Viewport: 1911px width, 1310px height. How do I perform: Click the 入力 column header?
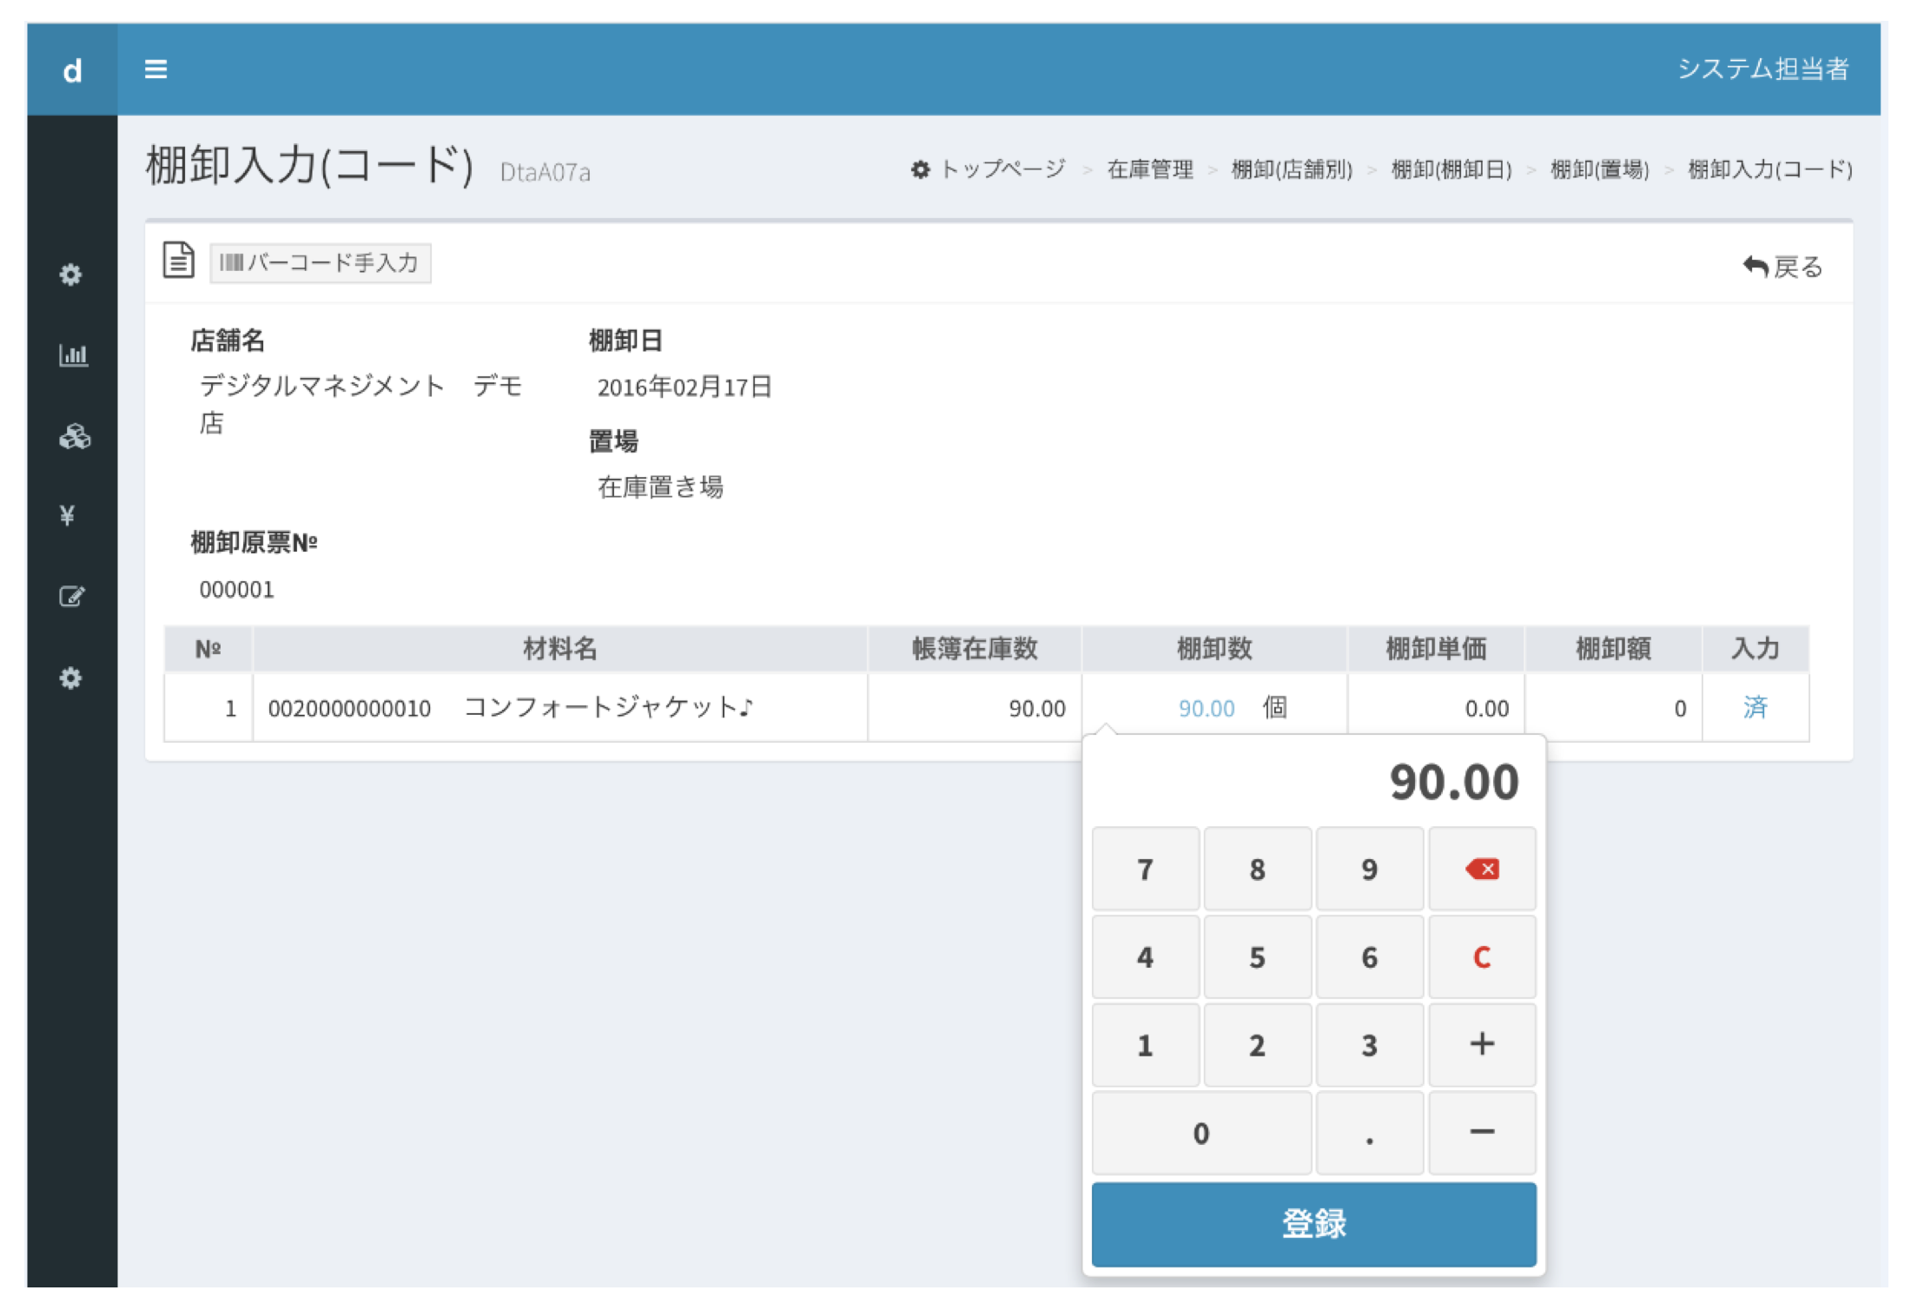tap(1756, 648)
